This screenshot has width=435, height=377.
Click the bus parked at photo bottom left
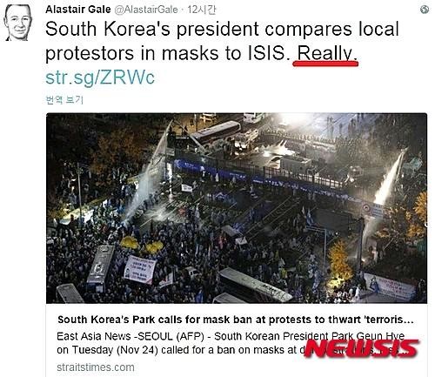pos(100,268)
